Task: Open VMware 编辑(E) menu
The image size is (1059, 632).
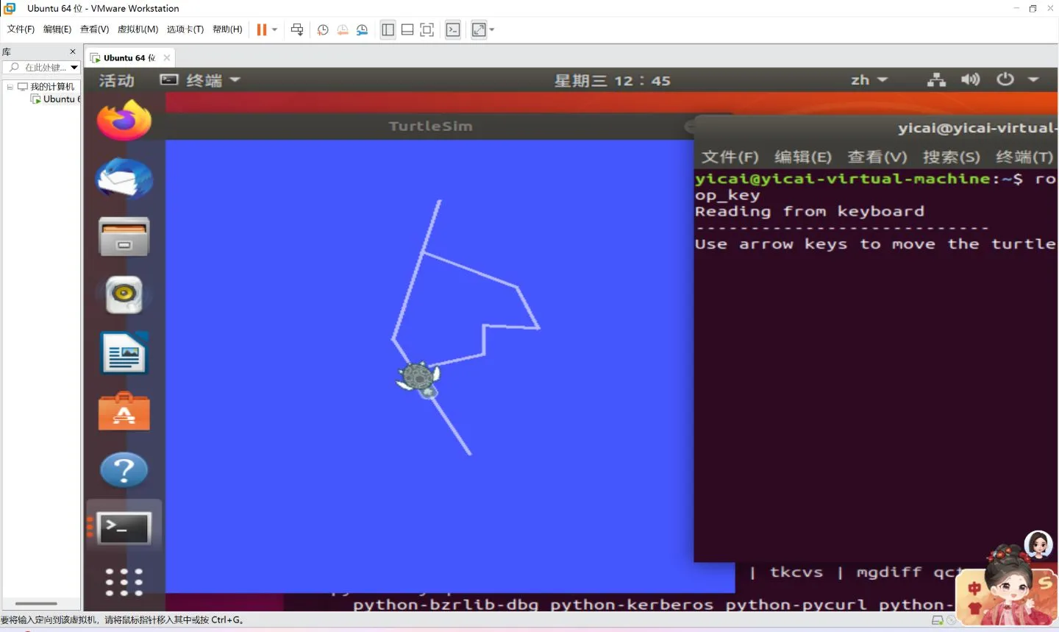Action: [x=57, y=29]
